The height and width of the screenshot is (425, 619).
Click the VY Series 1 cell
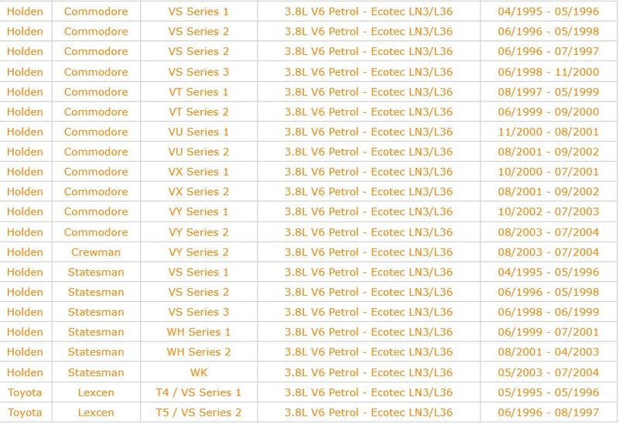pos(199,211)
